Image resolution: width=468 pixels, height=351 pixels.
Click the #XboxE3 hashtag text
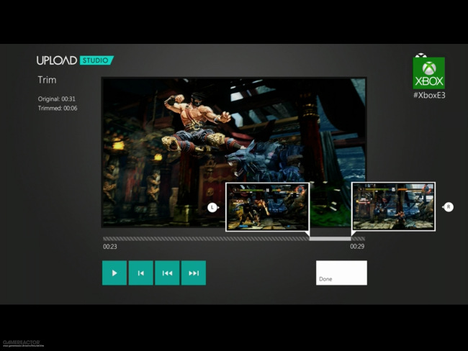(429, 96)
